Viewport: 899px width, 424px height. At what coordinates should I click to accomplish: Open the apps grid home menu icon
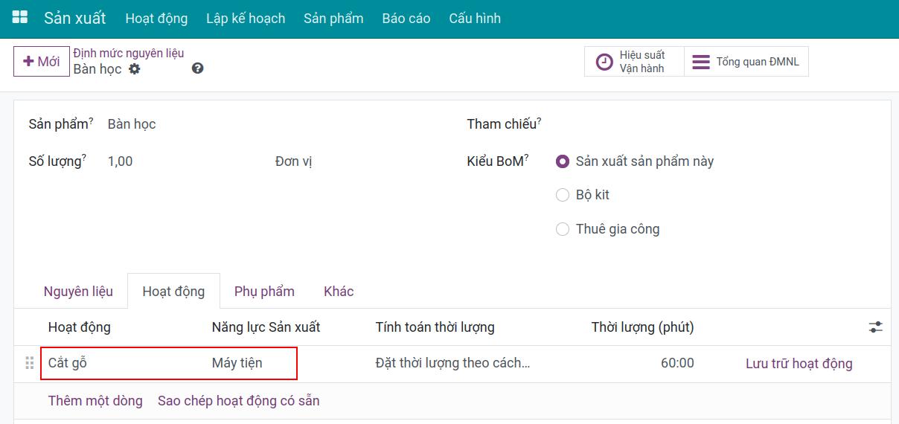[20, 18]
